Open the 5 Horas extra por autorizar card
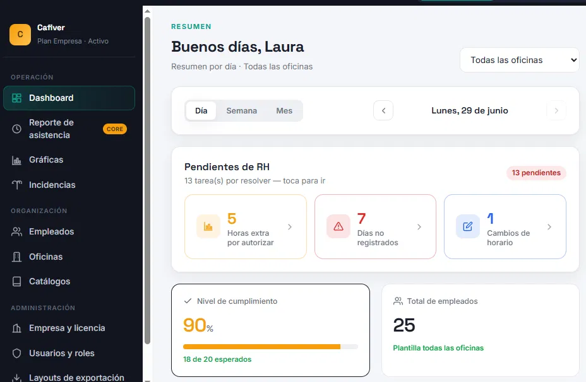Screen dimensions: 586x382 click(x=246, y=226)
